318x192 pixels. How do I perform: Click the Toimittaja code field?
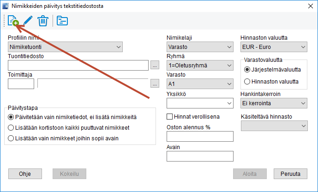point(21,84)
